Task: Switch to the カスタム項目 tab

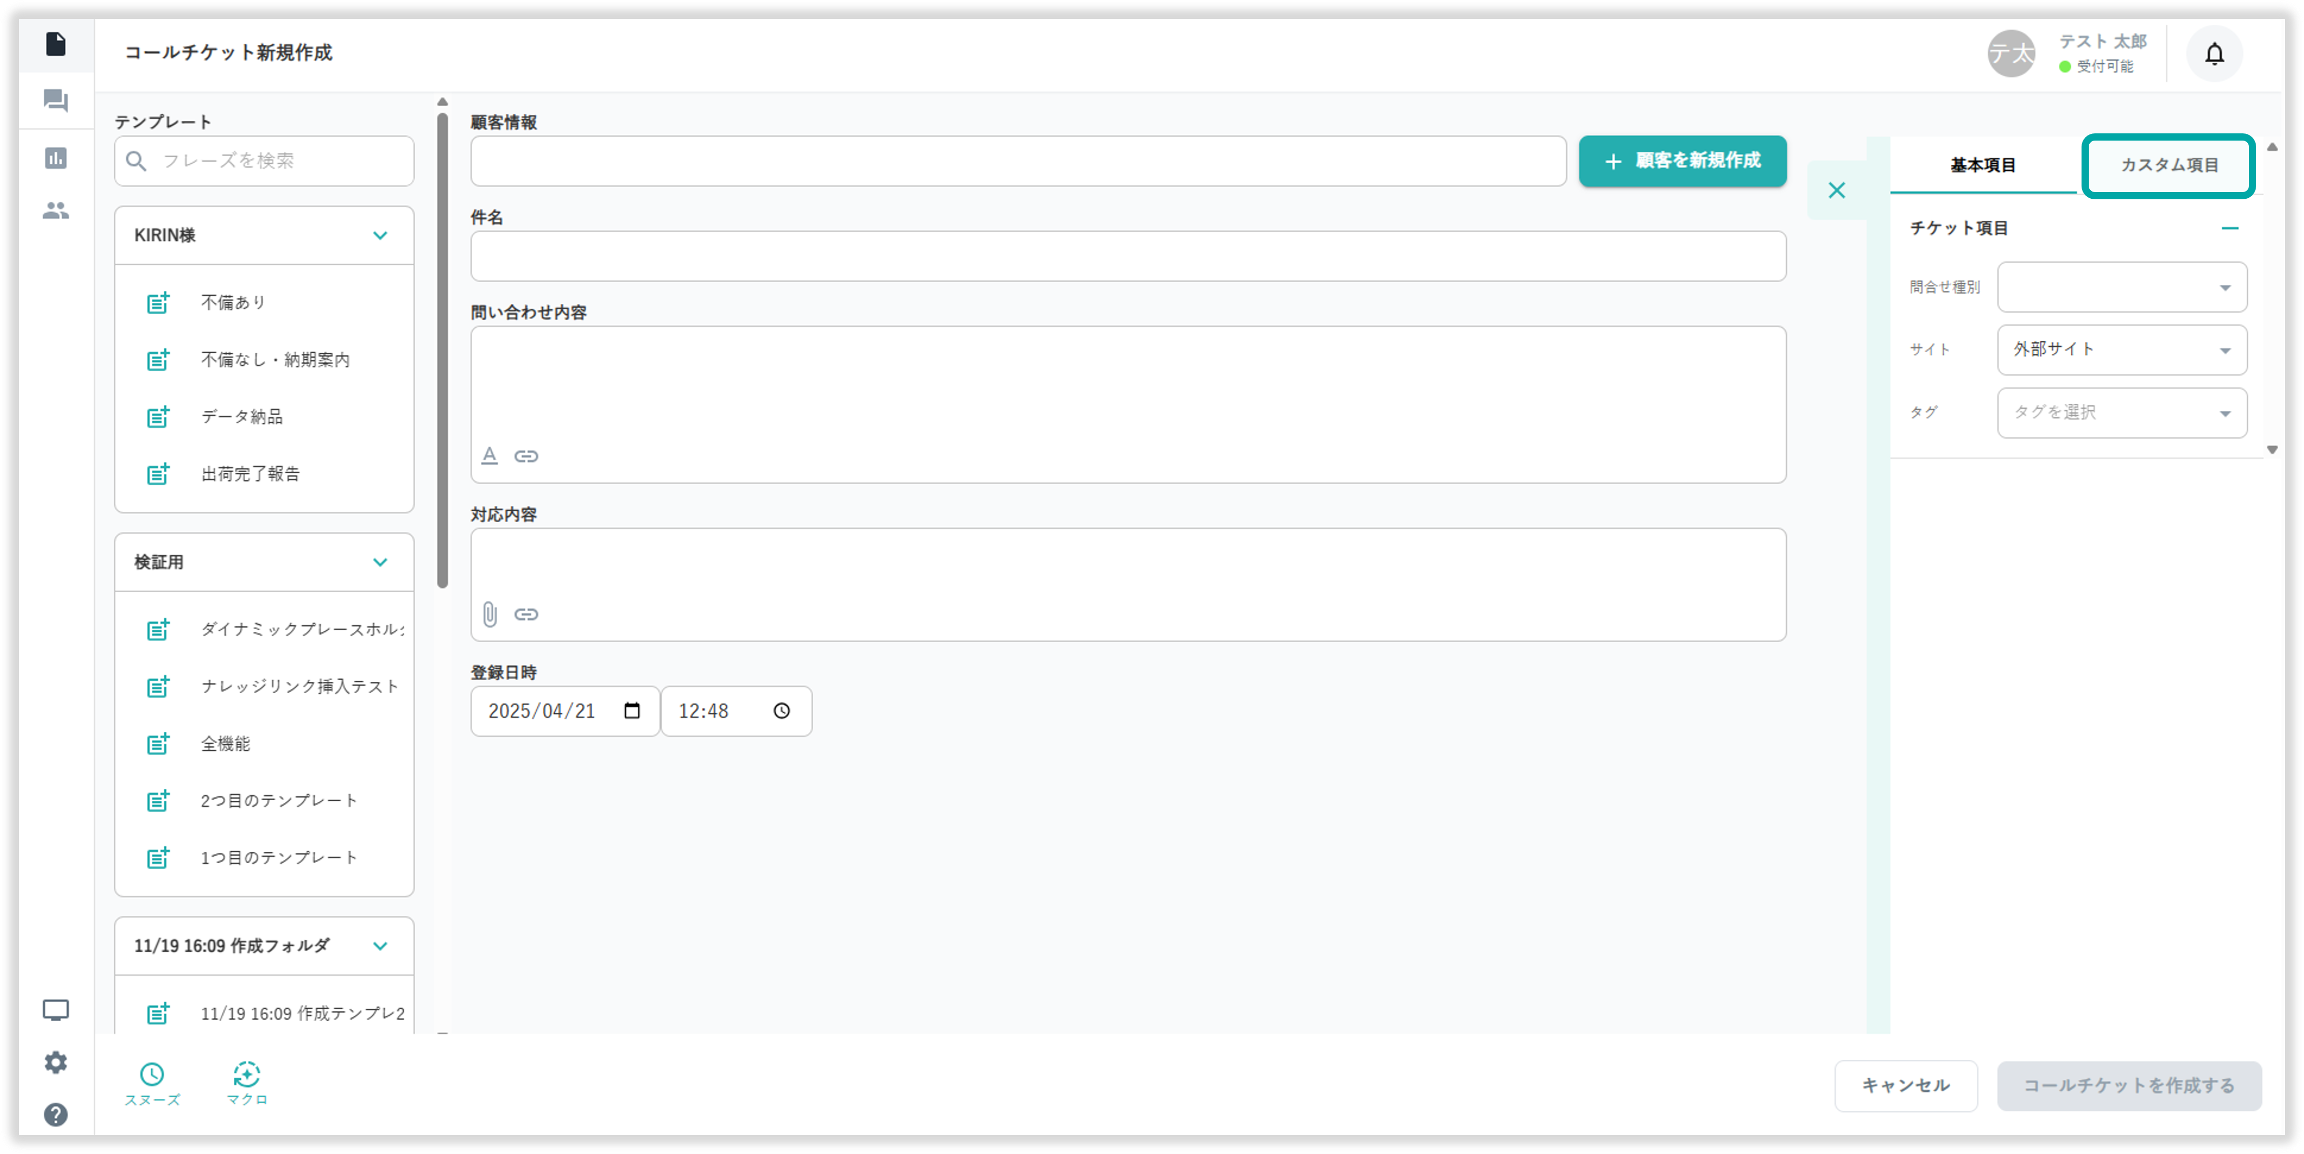Action: pyautogui.click(x=2169, y=165)
